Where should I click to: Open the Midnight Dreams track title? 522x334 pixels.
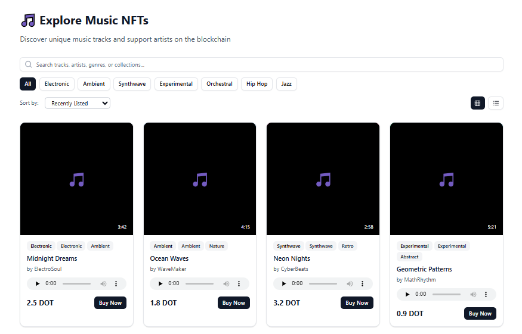[x=52, y=258]
